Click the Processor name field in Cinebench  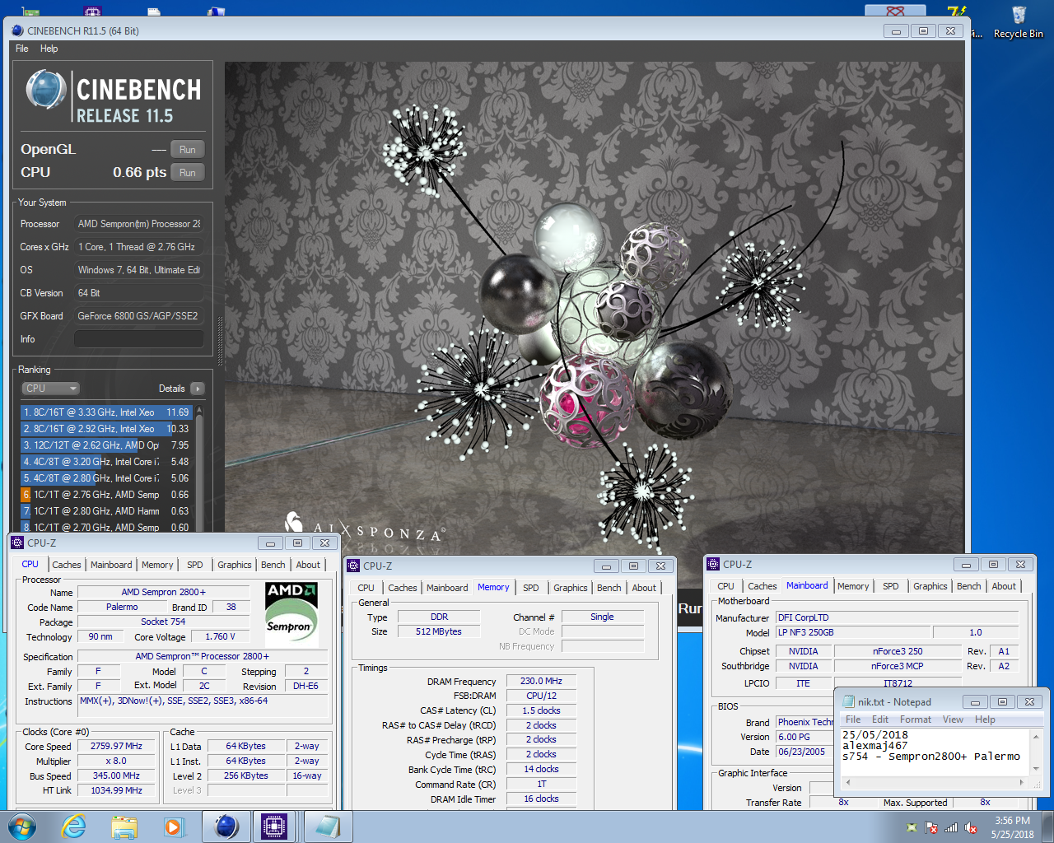pyautogui.click(x=138, y=224)
